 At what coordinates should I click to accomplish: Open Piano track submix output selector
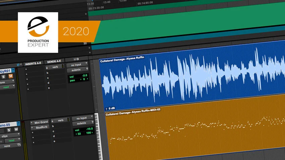81,124
